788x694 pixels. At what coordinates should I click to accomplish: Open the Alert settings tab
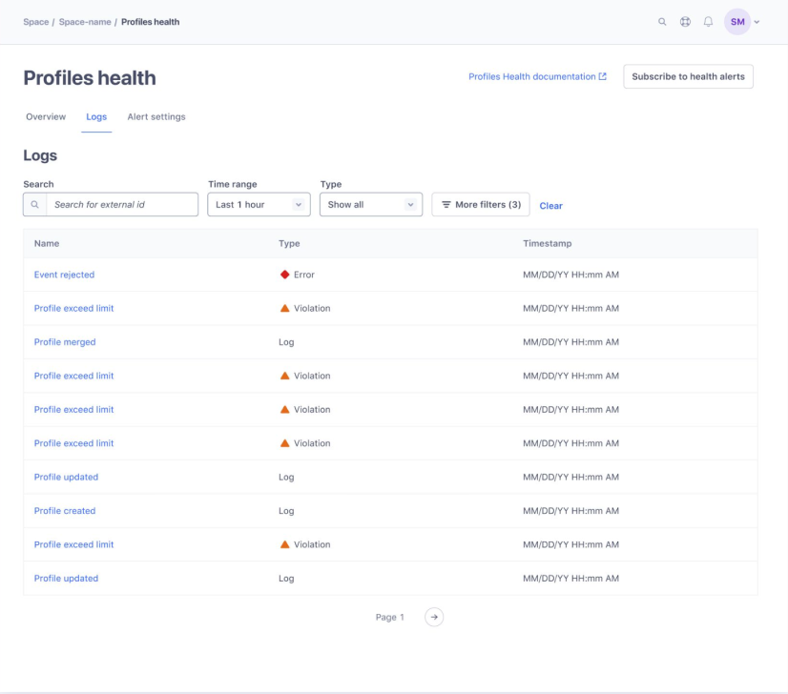(x=156, y=116)
